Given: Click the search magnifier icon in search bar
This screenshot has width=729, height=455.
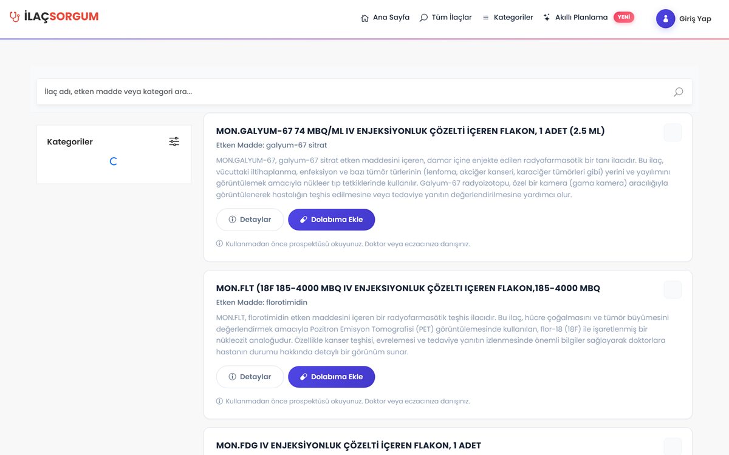Looking at the screenshot, I should (x=679, y=92).
